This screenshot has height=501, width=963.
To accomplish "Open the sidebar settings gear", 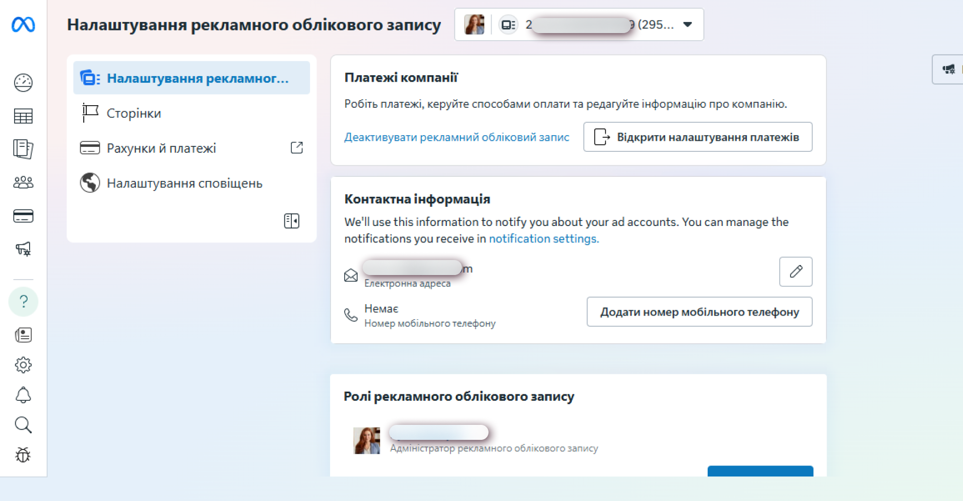I will (x=24, y=365).
